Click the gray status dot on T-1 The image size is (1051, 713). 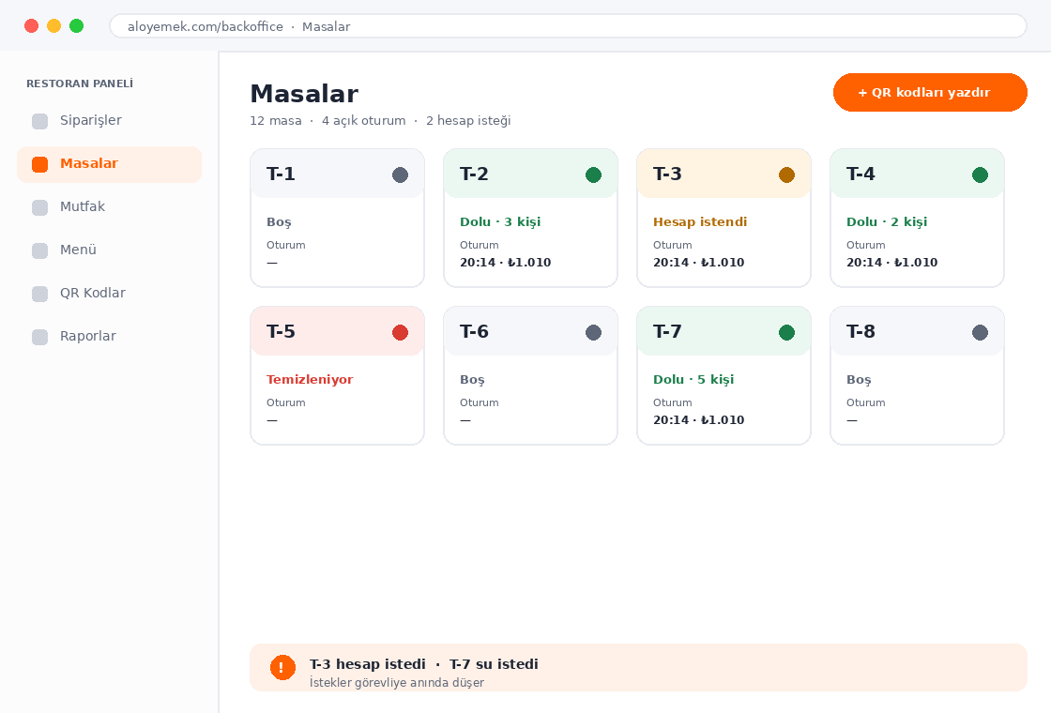[x=400, y=174]
